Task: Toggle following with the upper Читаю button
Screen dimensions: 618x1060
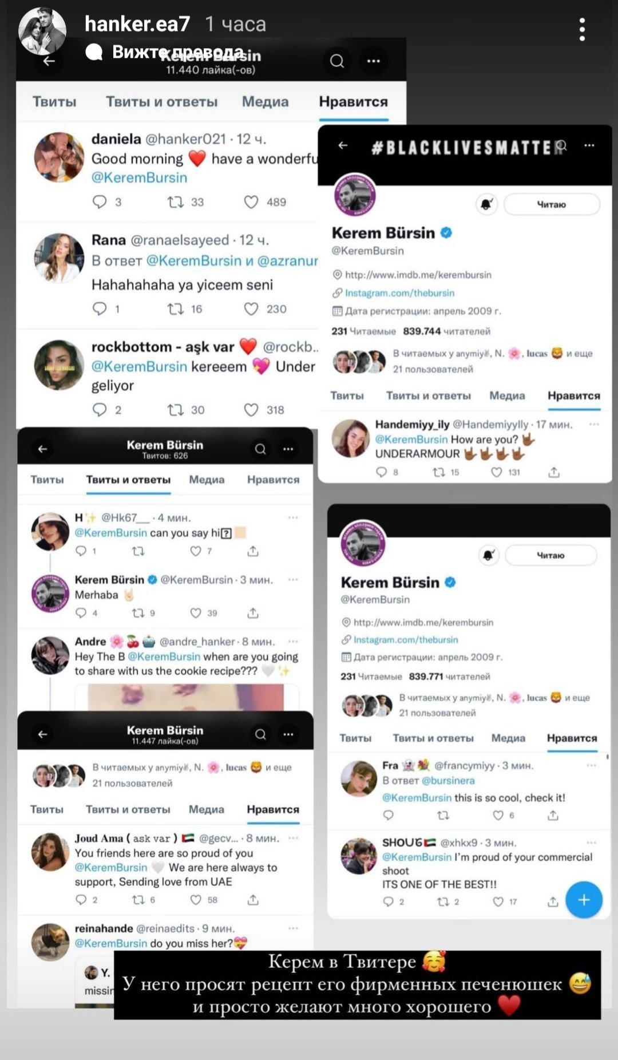Action: point(552,204)
